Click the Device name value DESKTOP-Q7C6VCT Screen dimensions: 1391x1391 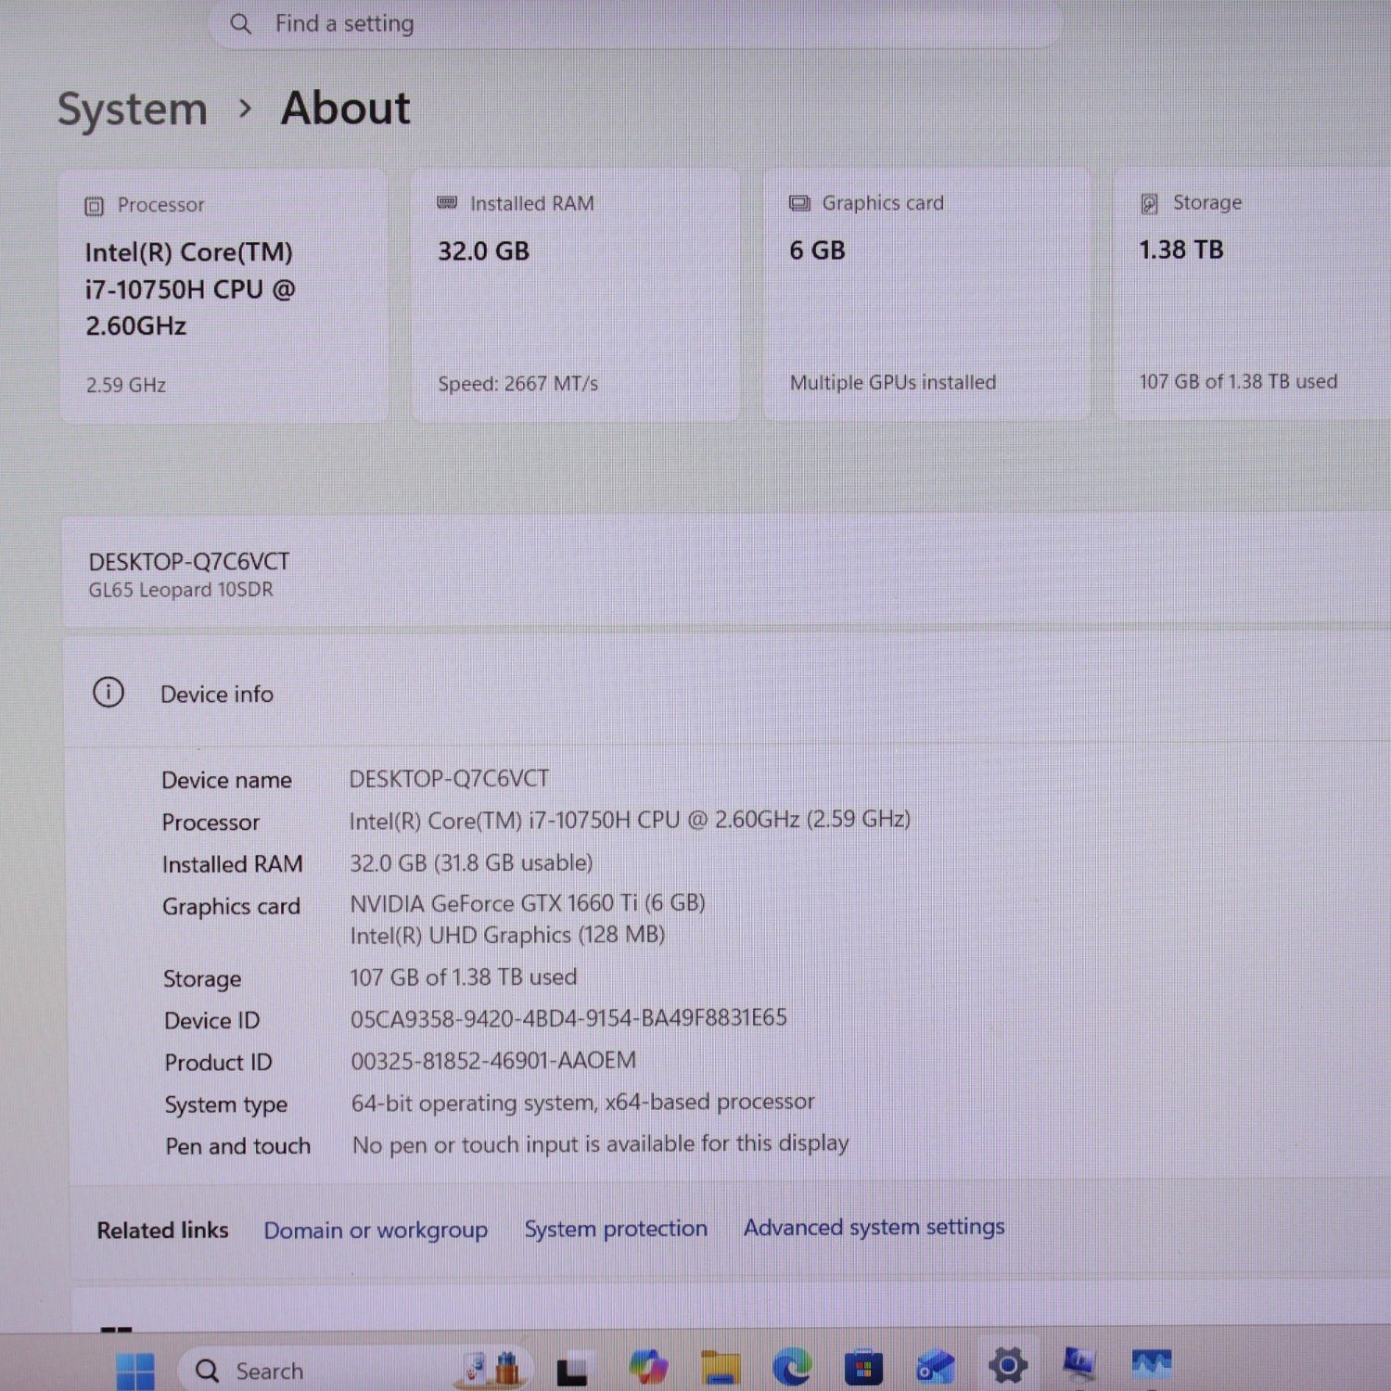click(x=449, y=779)
